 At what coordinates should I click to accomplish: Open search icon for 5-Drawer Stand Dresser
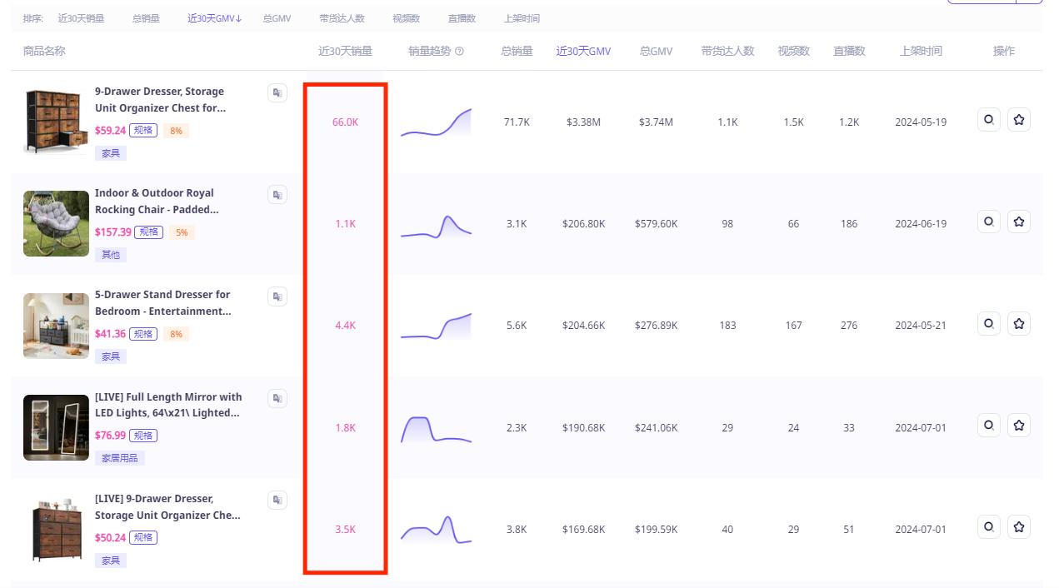[988, 324]
